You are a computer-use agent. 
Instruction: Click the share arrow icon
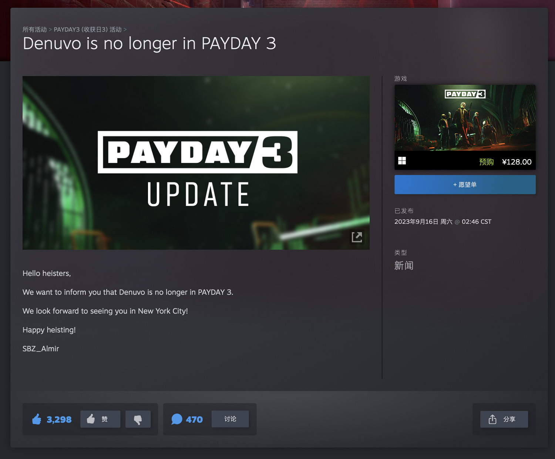(492, 419)
